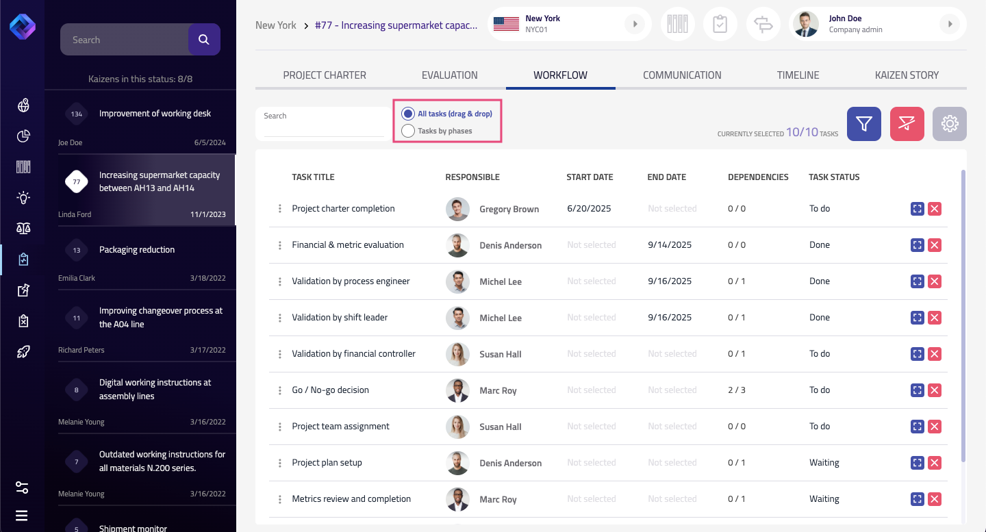This screenshot has height=532, width=986.
Task: Switch to the Kaizen Story tab
Action: tap(907, 75)
